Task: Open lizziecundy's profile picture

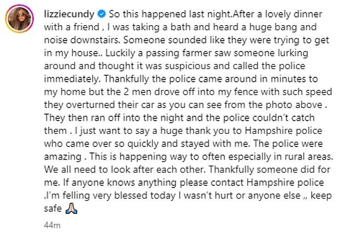Action: pos(20,19)
